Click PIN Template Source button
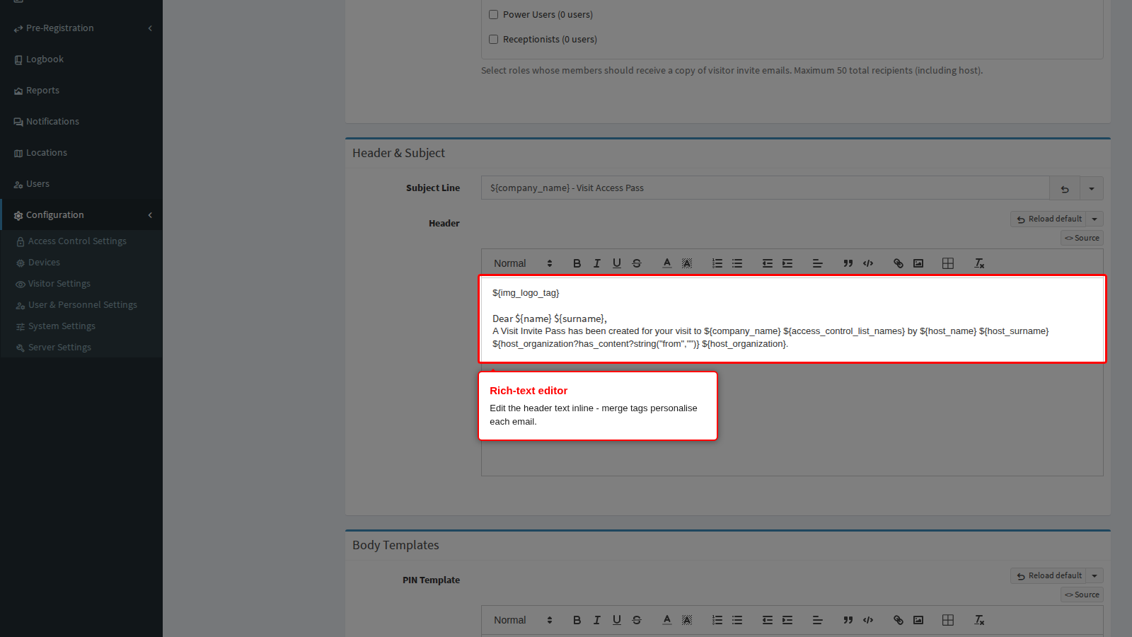This screenshot has width=1132, height=637. click(1082, 595)
